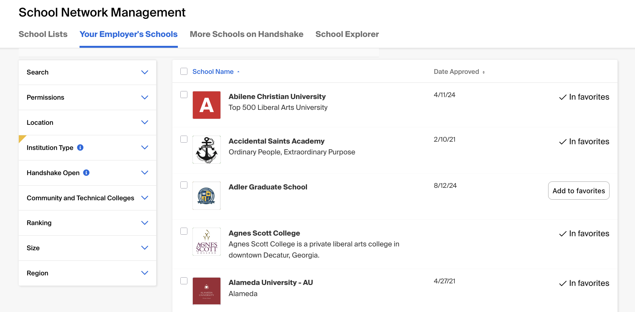
Task: Toggle the select-all schools checkbox
Action: coord(184,71)
